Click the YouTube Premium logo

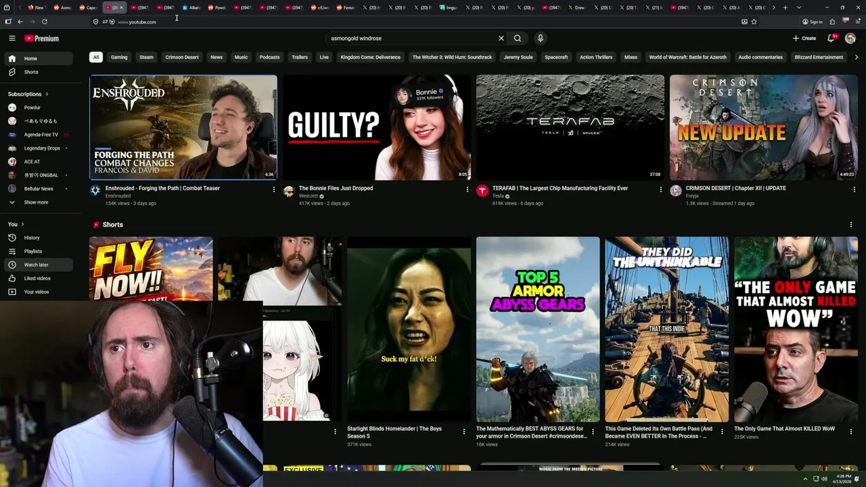[x=42, y=39]
